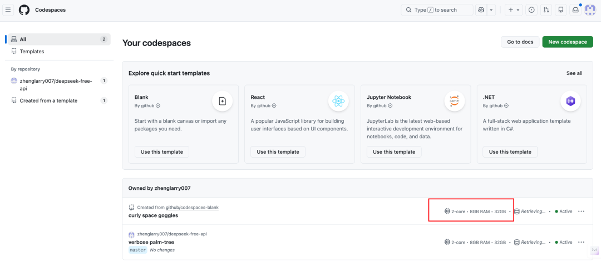
Task: Use the Jupyter Notebook template
Action: [x=394, y=152]
